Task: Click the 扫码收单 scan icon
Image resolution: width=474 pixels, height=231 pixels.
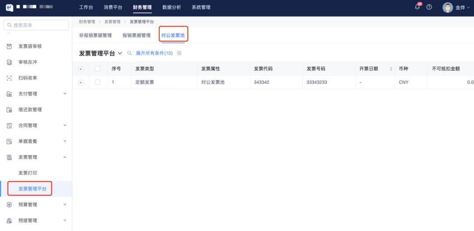Action: 9,78
